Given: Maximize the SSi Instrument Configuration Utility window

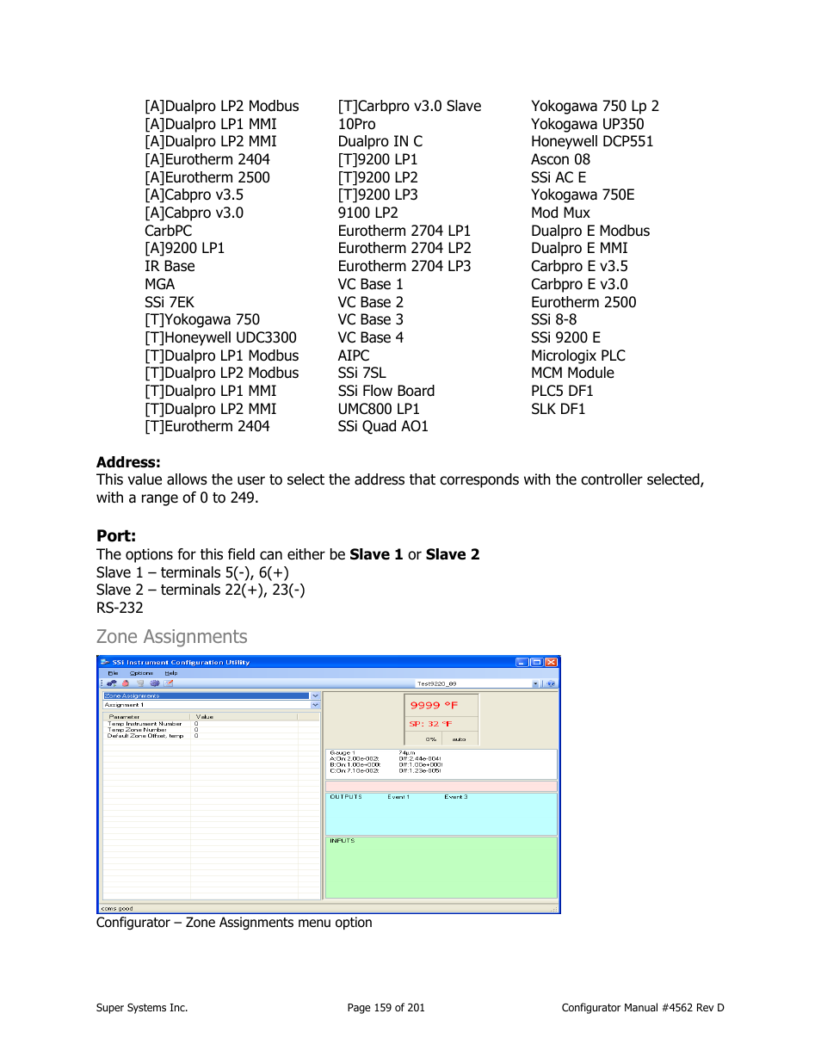Looking at the screenshot, I should (x=536, y=662).
